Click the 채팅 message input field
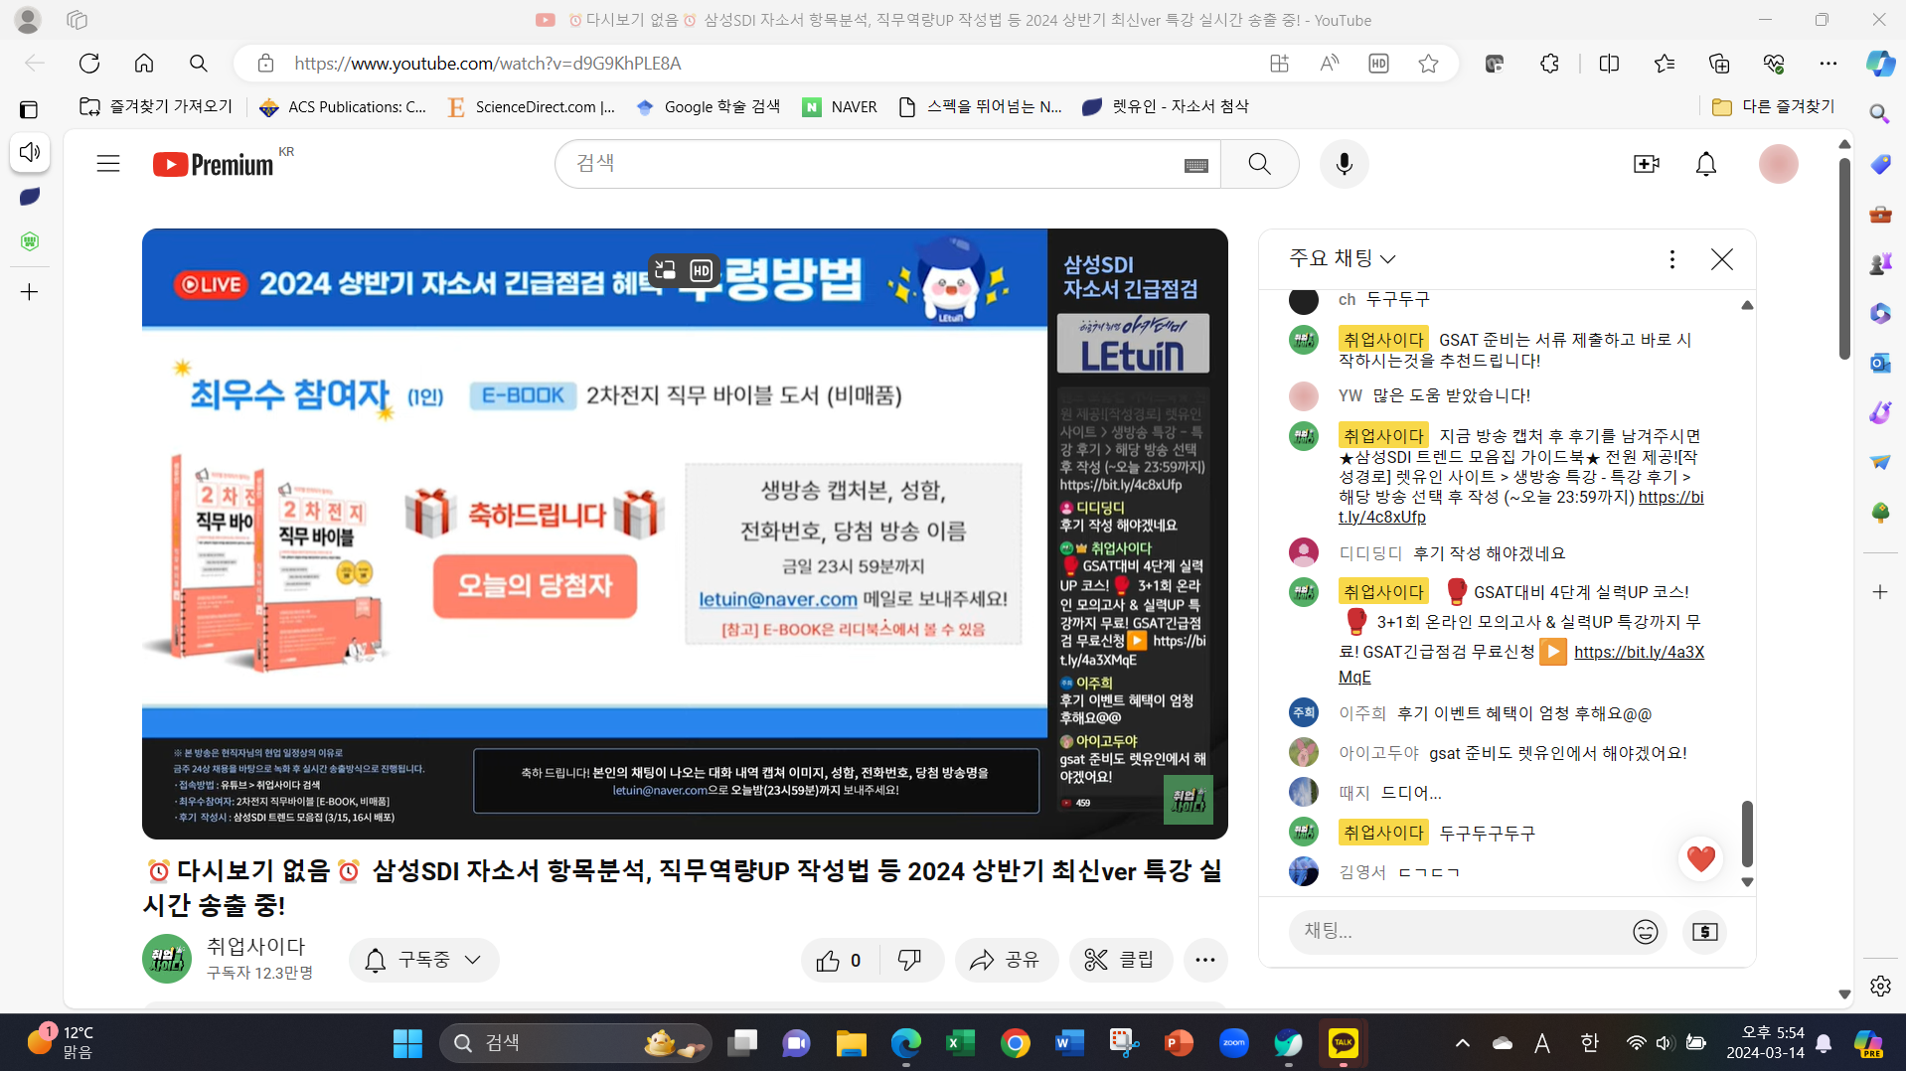The height and width of the screenshot is (1071, 1906). 1456,932
